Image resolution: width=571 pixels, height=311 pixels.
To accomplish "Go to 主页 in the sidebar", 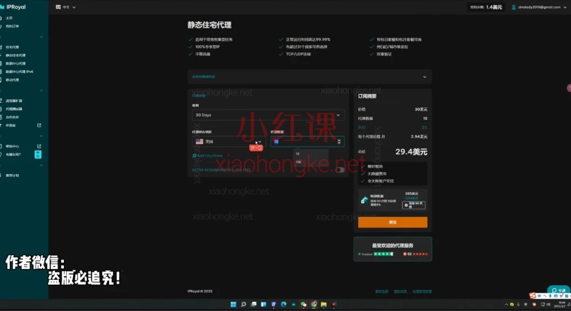I will (x=9, y=18).
